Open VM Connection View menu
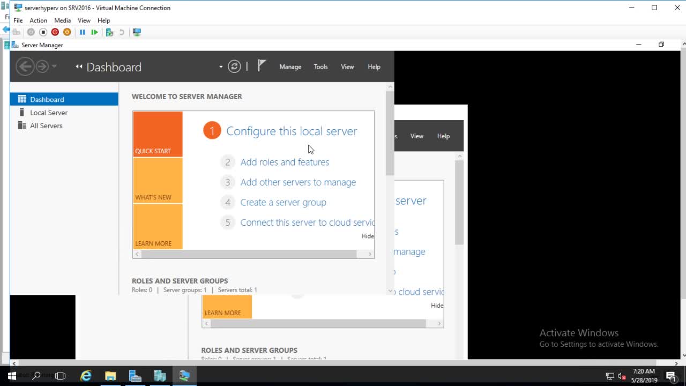Viewport: 686px width, 386px height. click(x=84, y=20)
